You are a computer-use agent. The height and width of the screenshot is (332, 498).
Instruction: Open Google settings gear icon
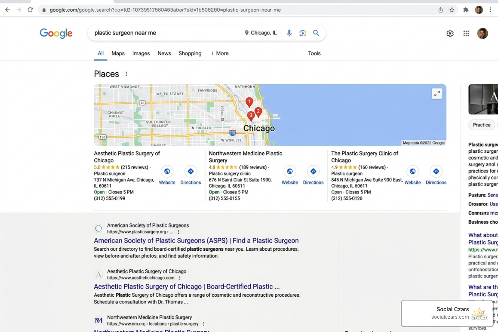coord(450,33)
